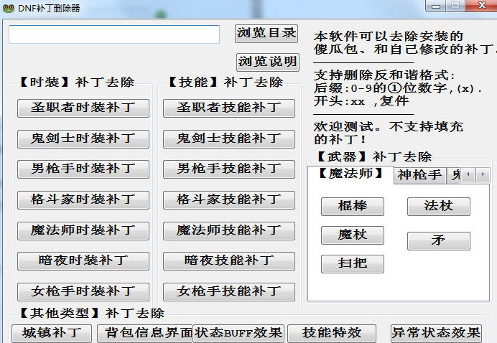This screenshot has height=343, width=497.
Task: Click the DNF补丁删除器 app icon in title bar
Action: 8,8
